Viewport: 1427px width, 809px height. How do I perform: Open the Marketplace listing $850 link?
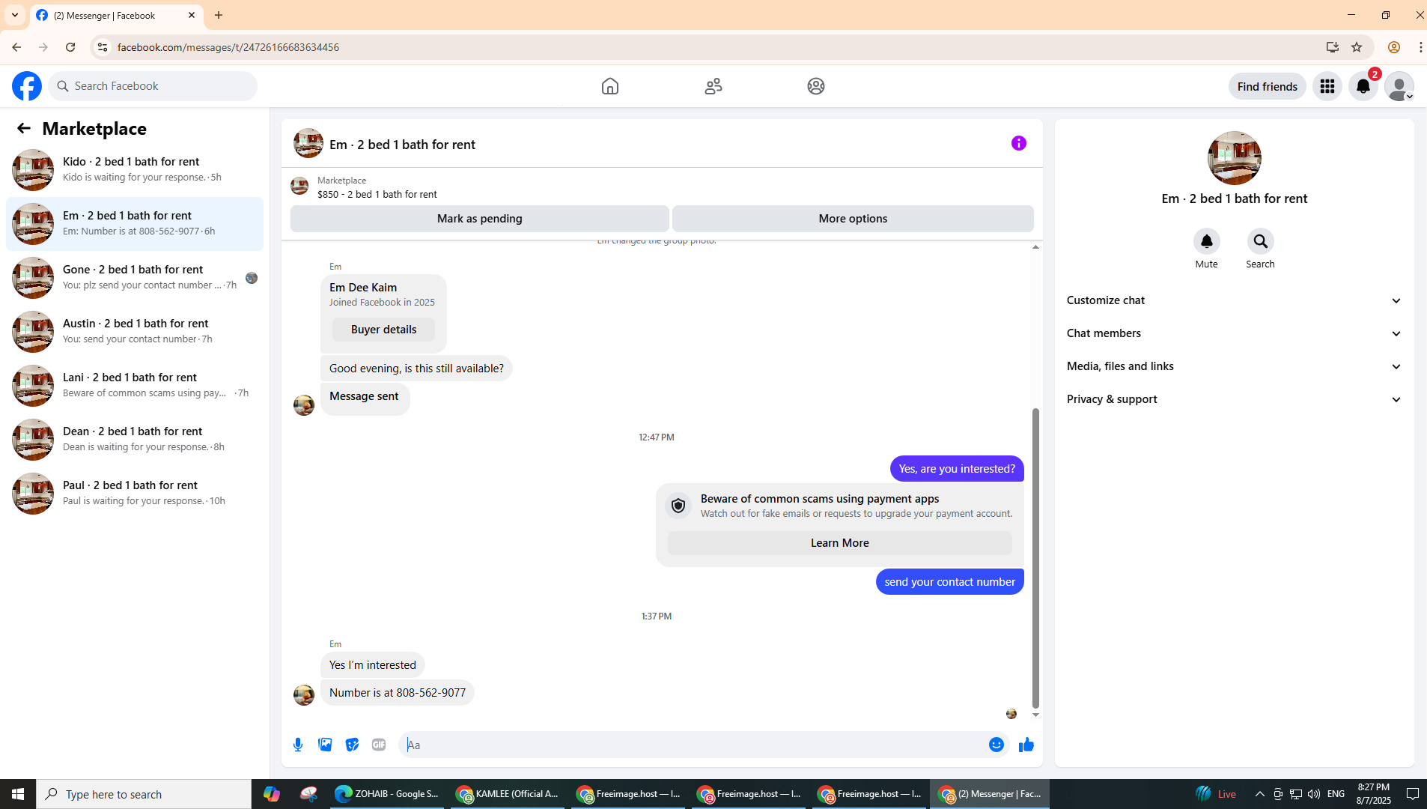pyautogui.click(x=377, y=194)
